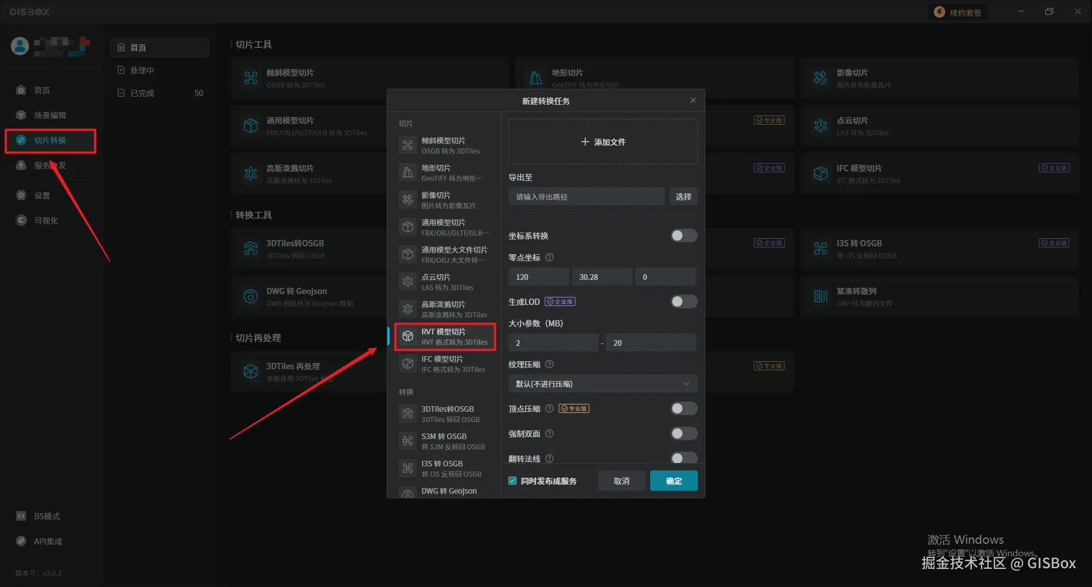1092x587 pixels.
Task: Click 零点坐标 help question icon
Action: (x=549, y=257)
